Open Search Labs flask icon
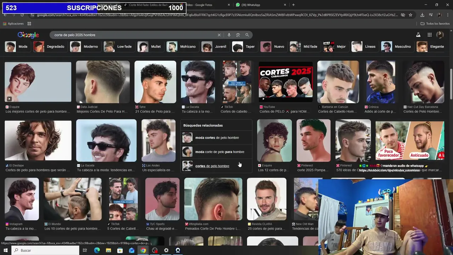The height and width of the screenshot is (255, 453). [418, 35]
